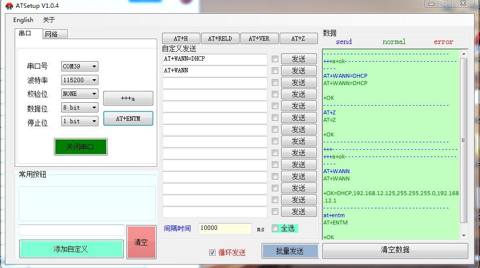This screenshot has width=480, height=268.
Task: Click the 批量发送 batch send button
Action: (289, 251)
